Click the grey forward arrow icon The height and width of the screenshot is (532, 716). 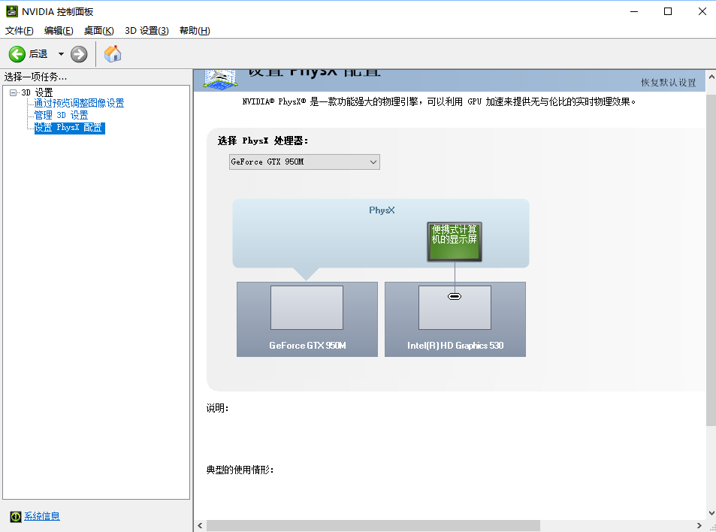pos(79,54)
